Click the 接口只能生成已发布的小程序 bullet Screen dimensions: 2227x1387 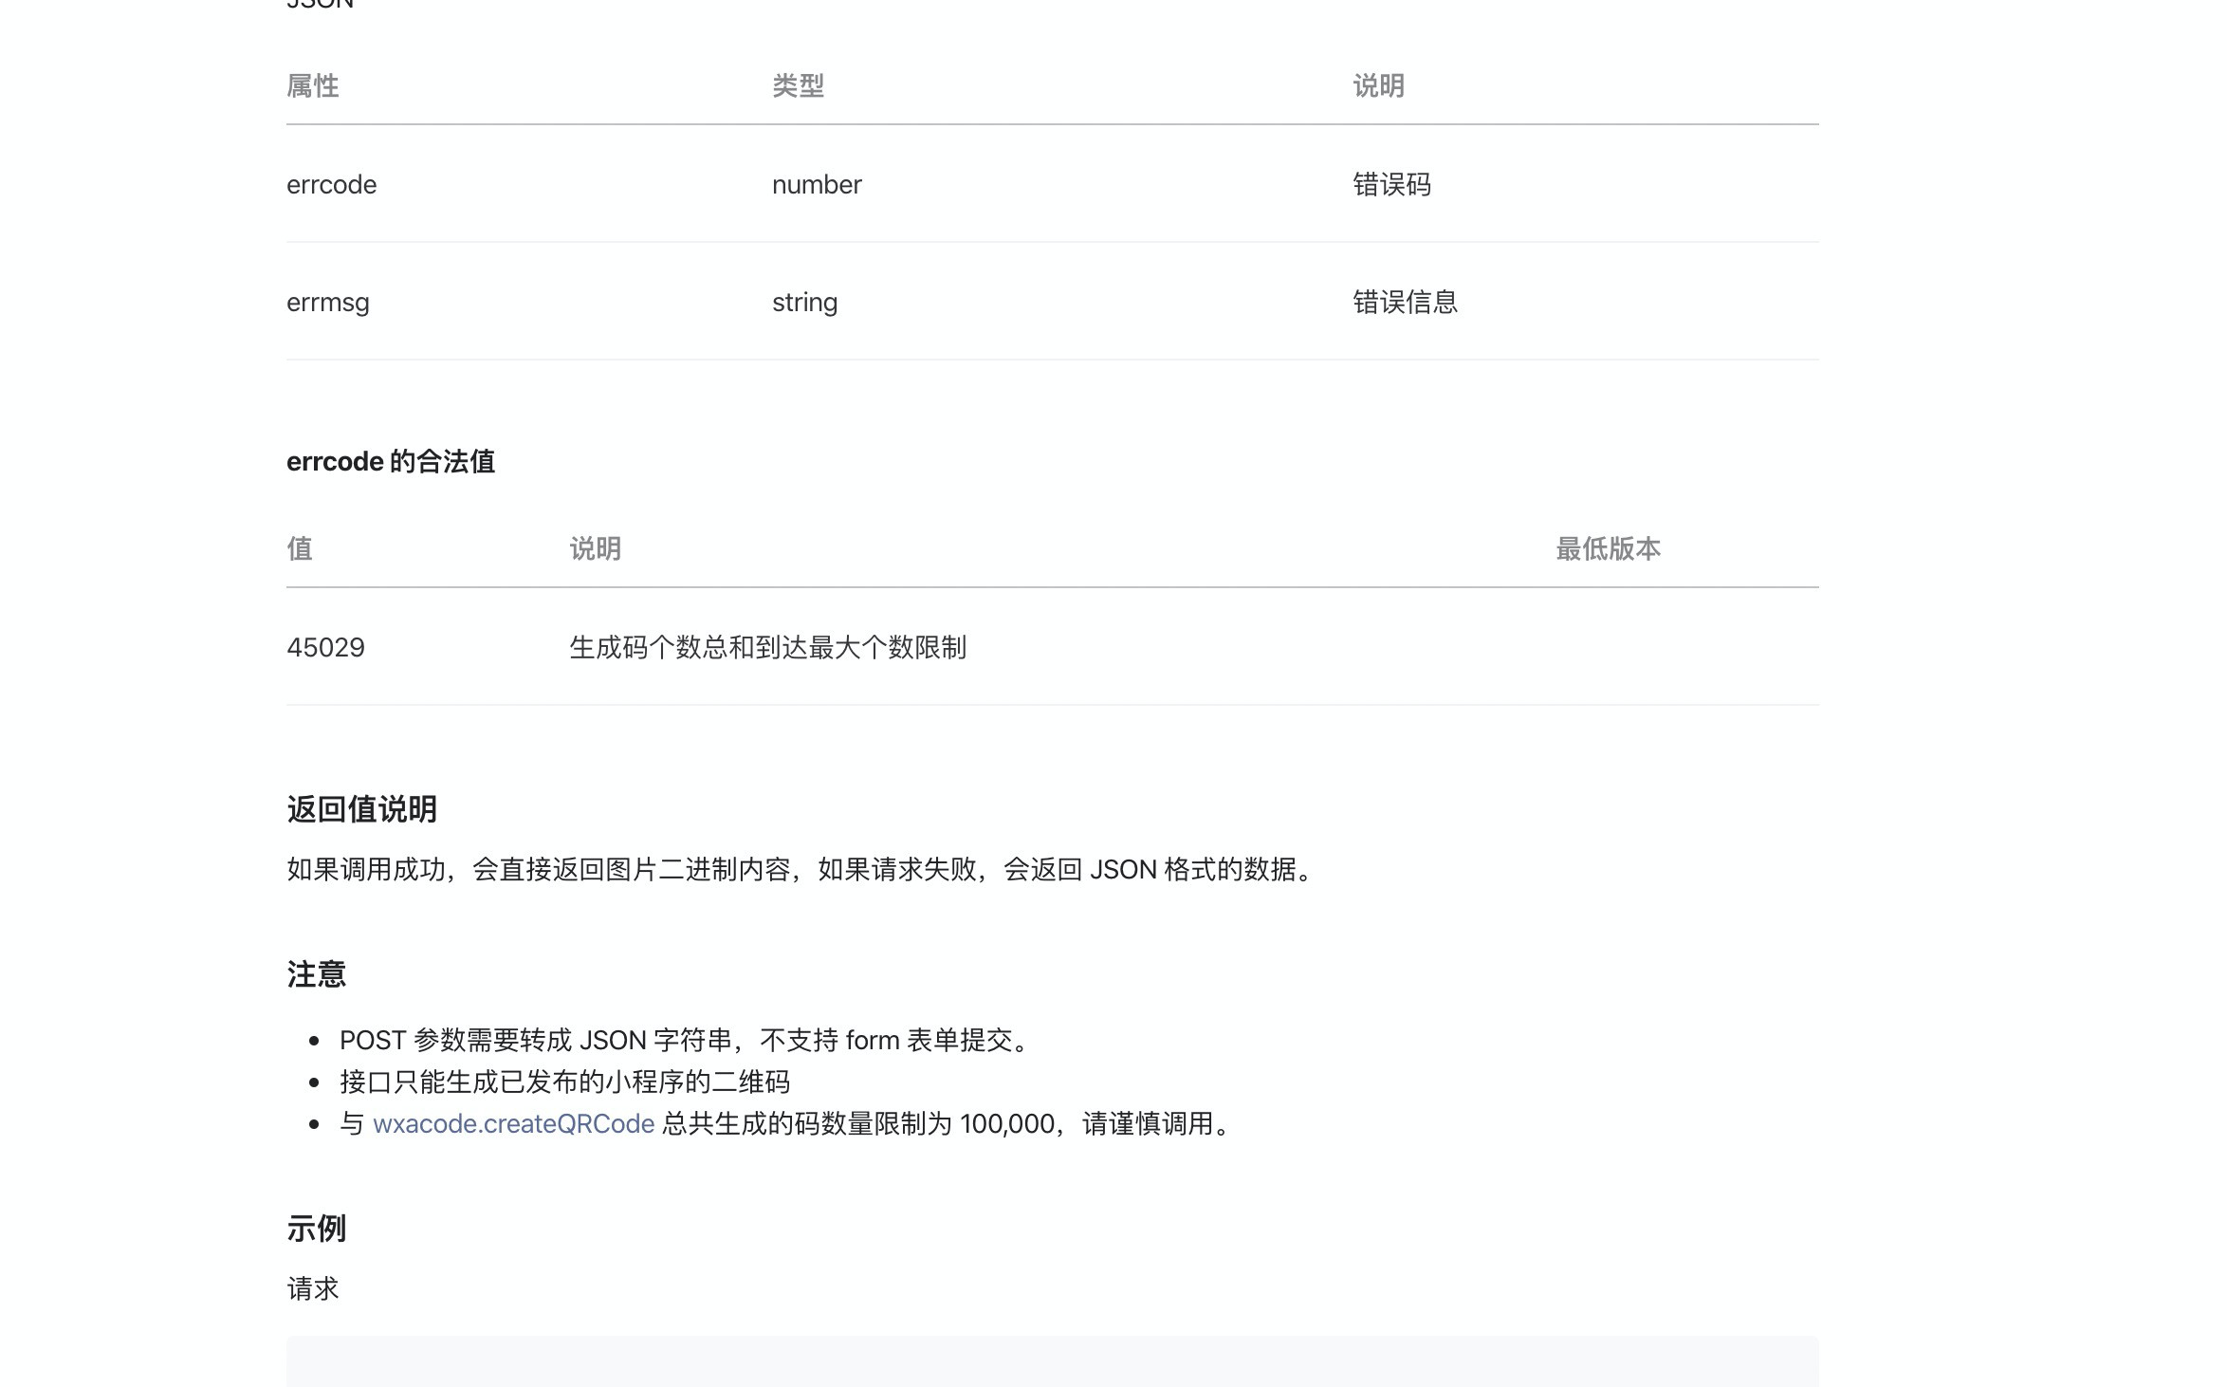tap(564, 1082)
